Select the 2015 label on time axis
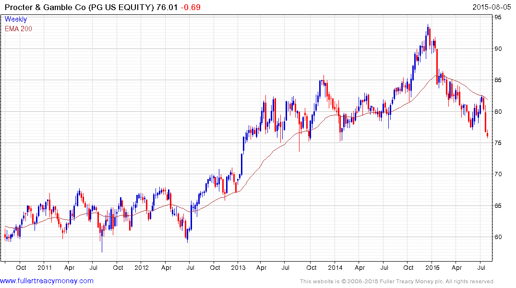Image resolution: width=516 pixels, height=288 pixels. pos(432,267)
